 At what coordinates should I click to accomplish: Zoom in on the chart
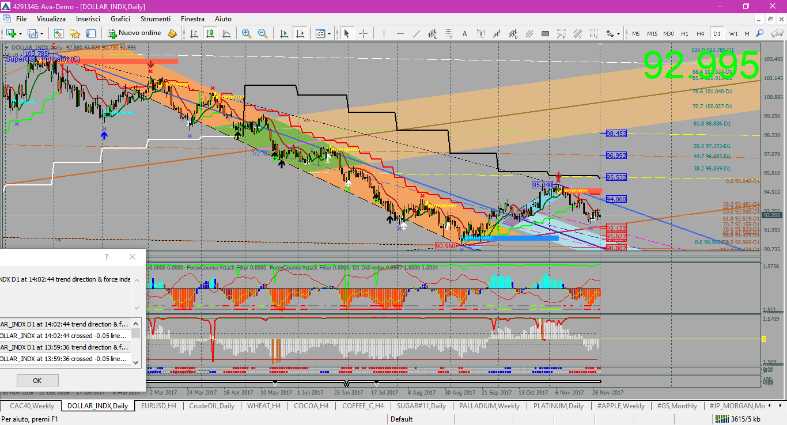(247, 33)
